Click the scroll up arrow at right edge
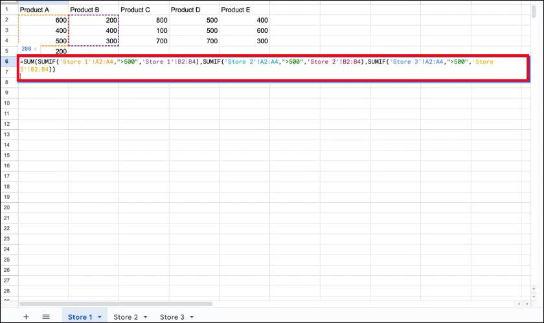This screenshot has width=544, height=323. tap(534, 289)
